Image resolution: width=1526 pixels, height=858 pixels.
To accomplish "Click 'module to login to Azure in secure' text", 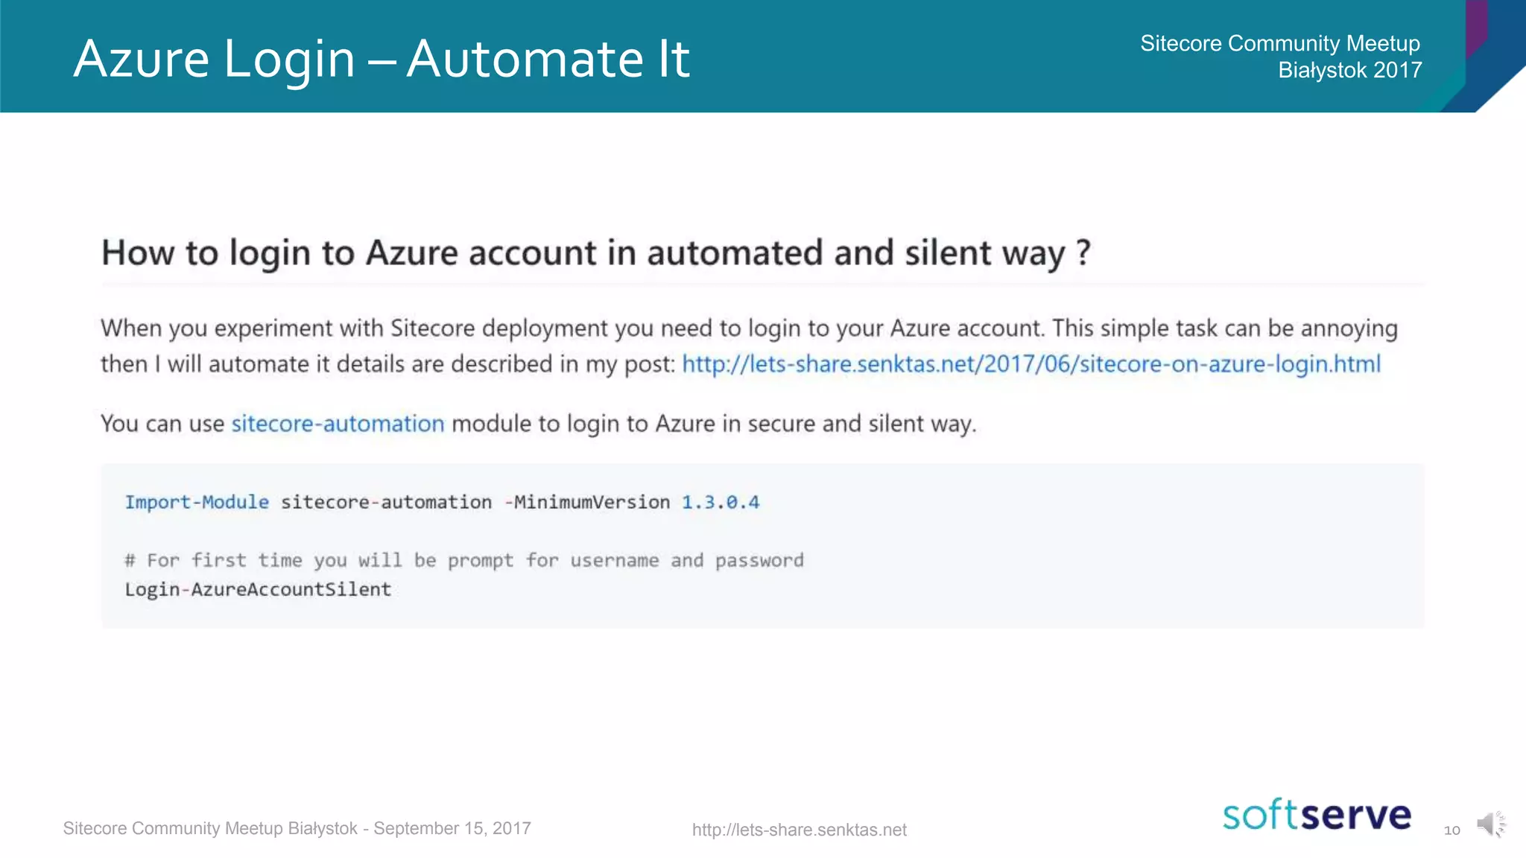I will (x=633, y=424).
